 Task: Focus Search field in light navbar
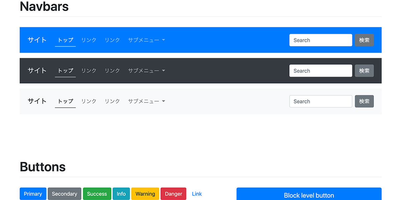320,102
